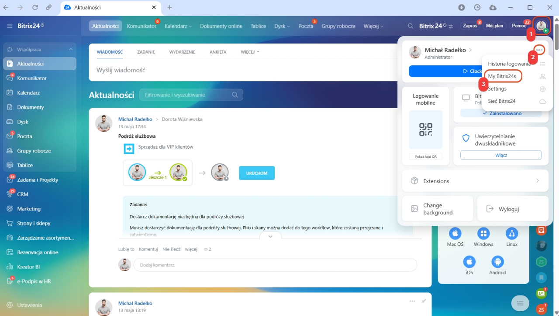Click the browser copy link icon

click(49, 7)
